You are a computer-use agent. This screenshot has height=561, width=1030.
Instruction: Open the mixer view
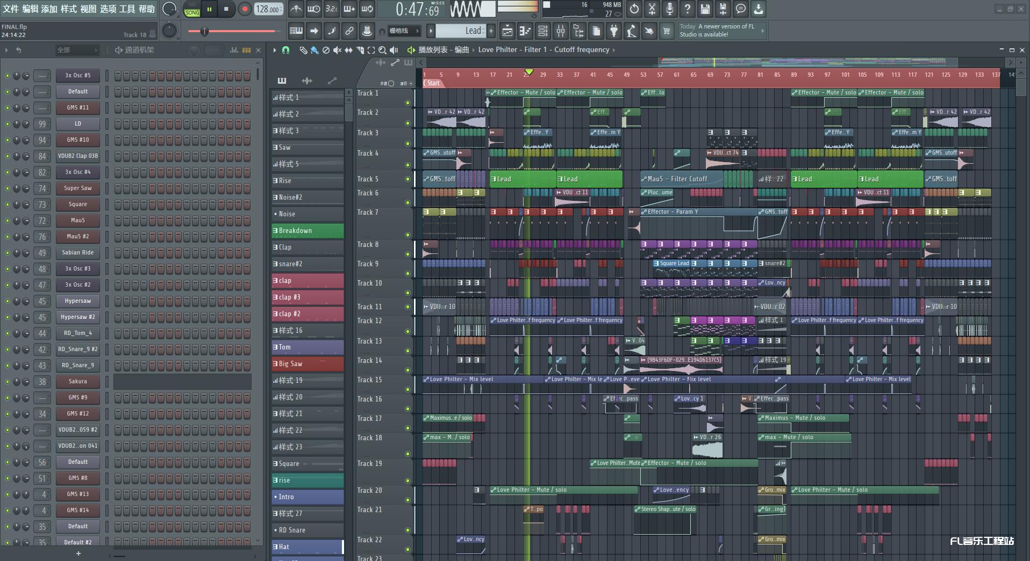561,31
